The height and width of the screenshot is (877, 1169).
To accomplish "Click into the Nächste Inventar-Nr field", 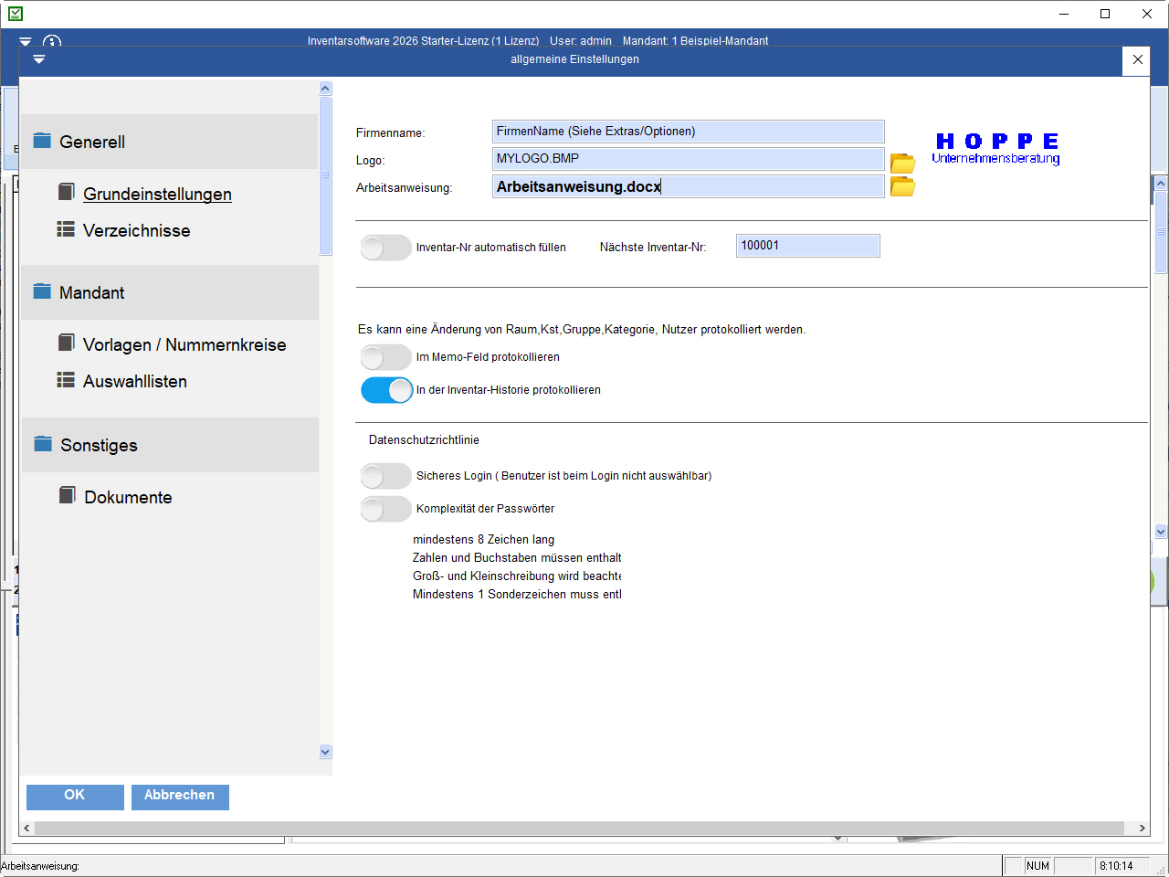I will tap(807, 246).
